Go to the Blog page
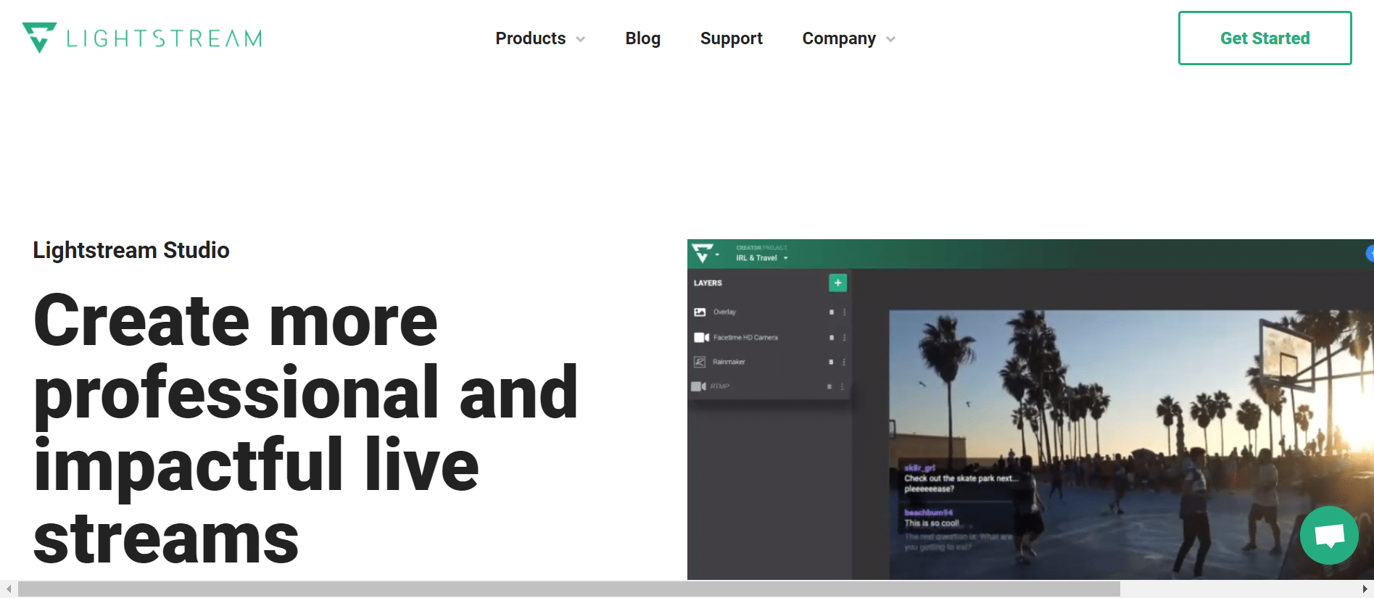Screen dimensions: 1374x598 [643, 38]
